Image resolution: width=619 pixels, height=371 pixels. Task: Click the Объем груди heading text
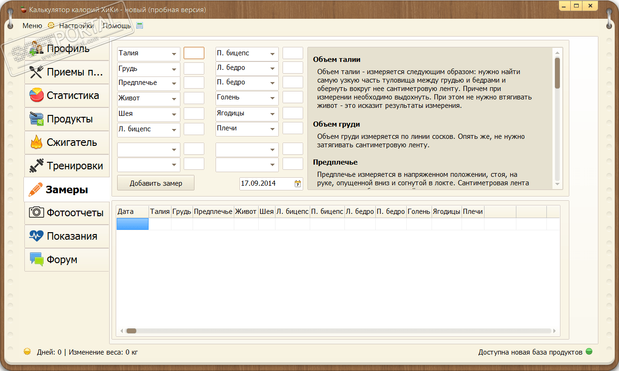coord(336,124)
